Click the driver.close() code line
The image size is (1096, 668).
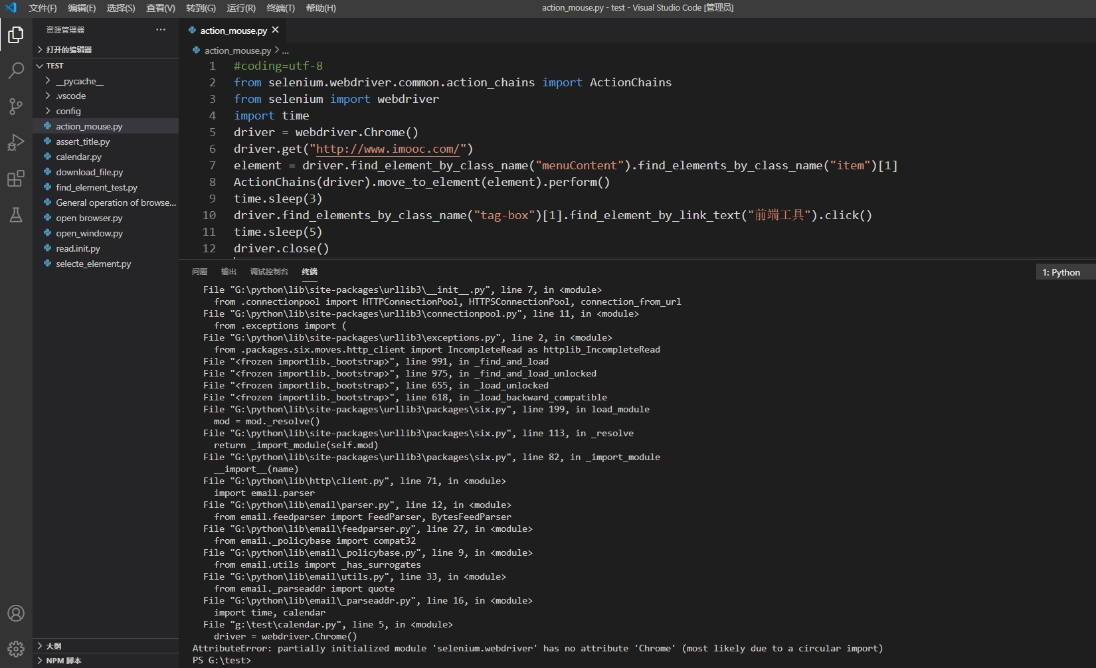[x=282, y=248]
